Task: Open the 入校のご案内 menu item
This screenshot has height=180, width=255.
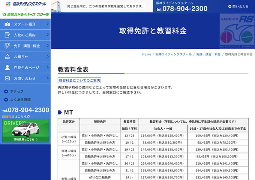Action: tap(25, 35)
